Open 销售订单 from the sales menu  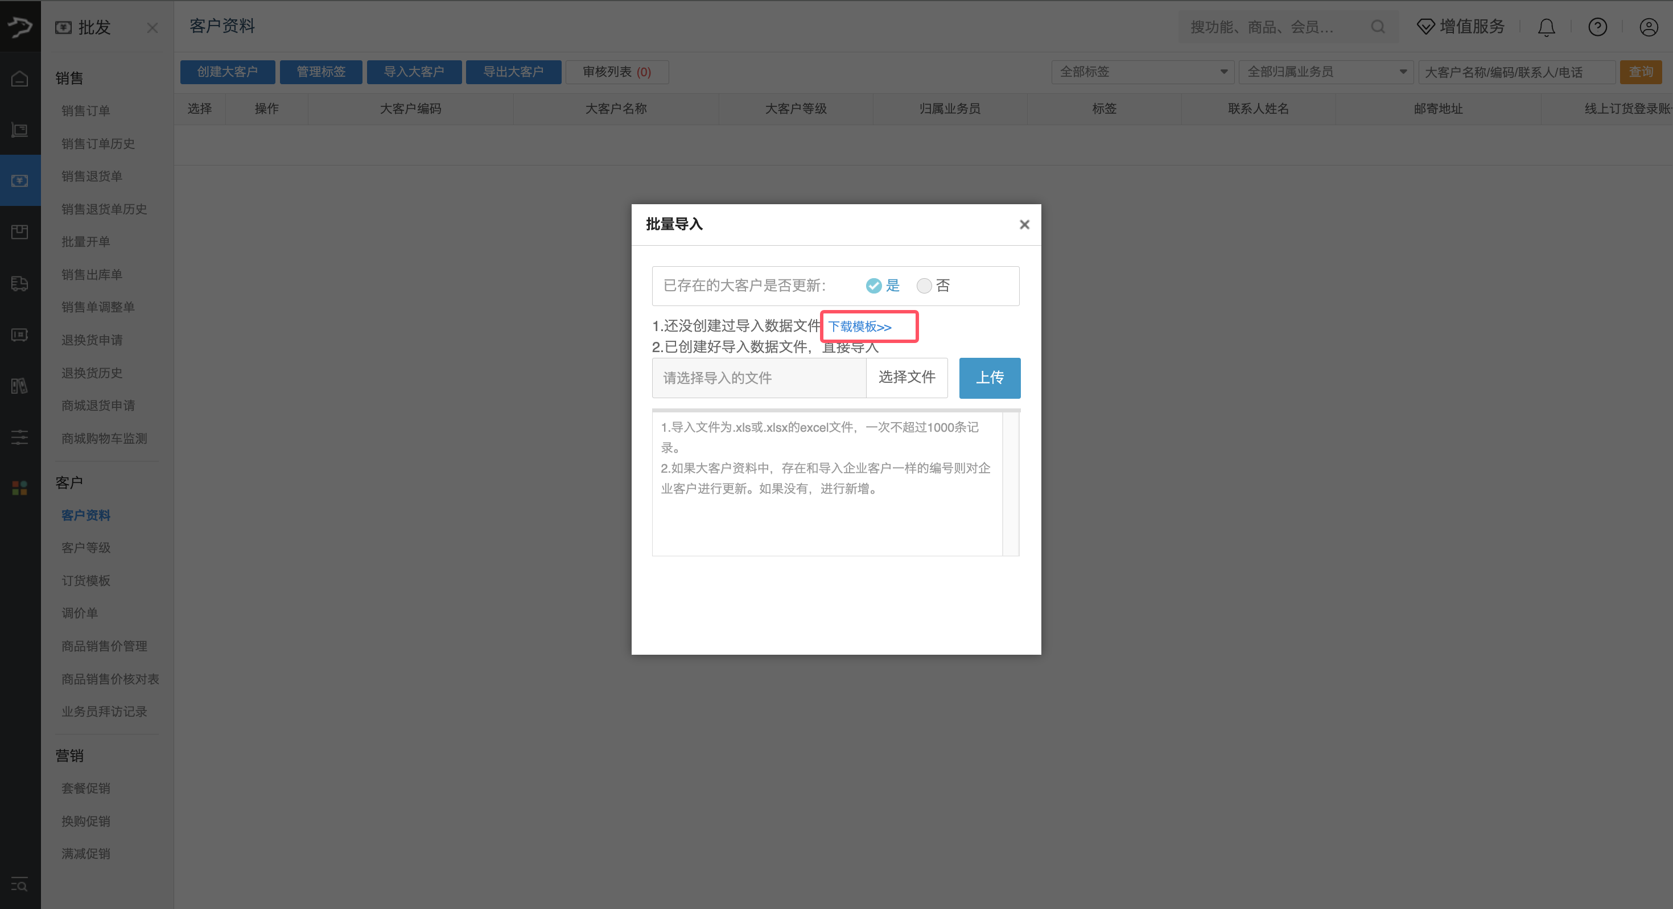tap(85, 110)
